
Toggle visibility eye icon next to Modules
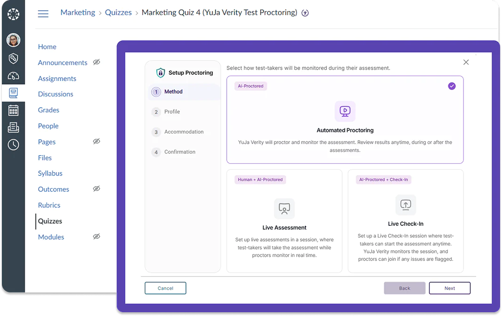(97, 237)
